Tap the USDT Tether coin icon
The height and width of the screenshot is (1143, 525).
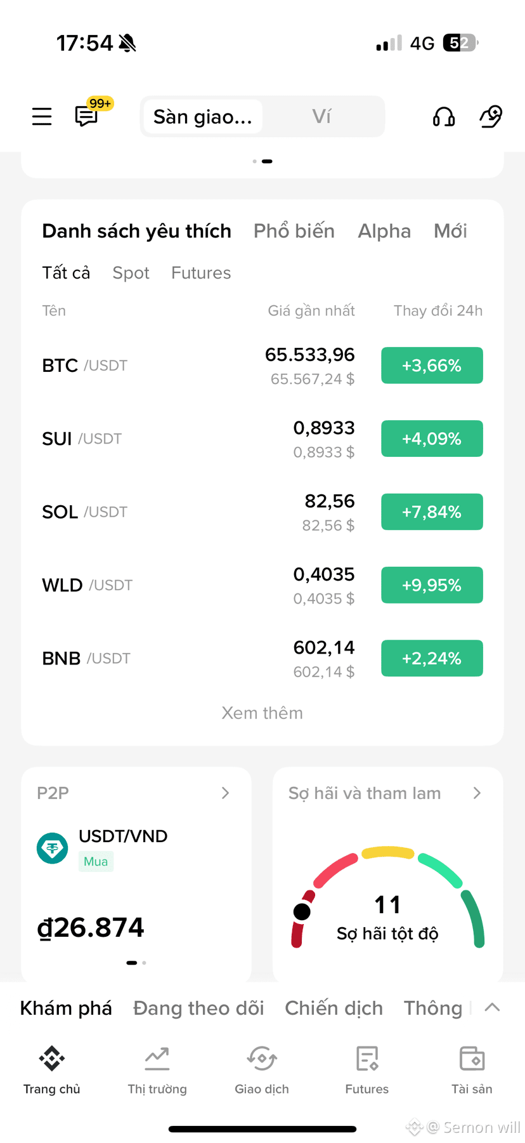click(x=53, y=848)
